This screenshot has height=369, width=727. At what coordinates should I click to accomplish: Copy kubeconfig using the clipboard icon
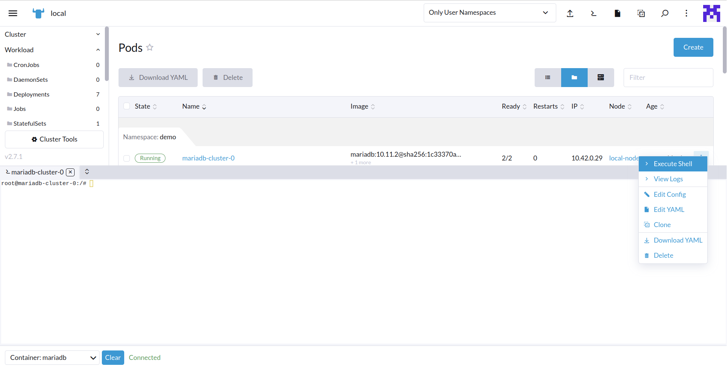tap(641, 13)
